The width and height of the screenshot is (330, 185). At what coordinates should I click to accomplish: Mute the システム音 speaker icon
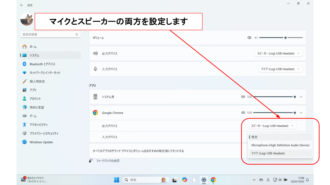click(243, 97)
